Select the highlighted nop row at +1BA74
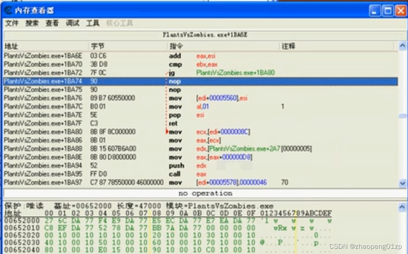 [200, 81]
